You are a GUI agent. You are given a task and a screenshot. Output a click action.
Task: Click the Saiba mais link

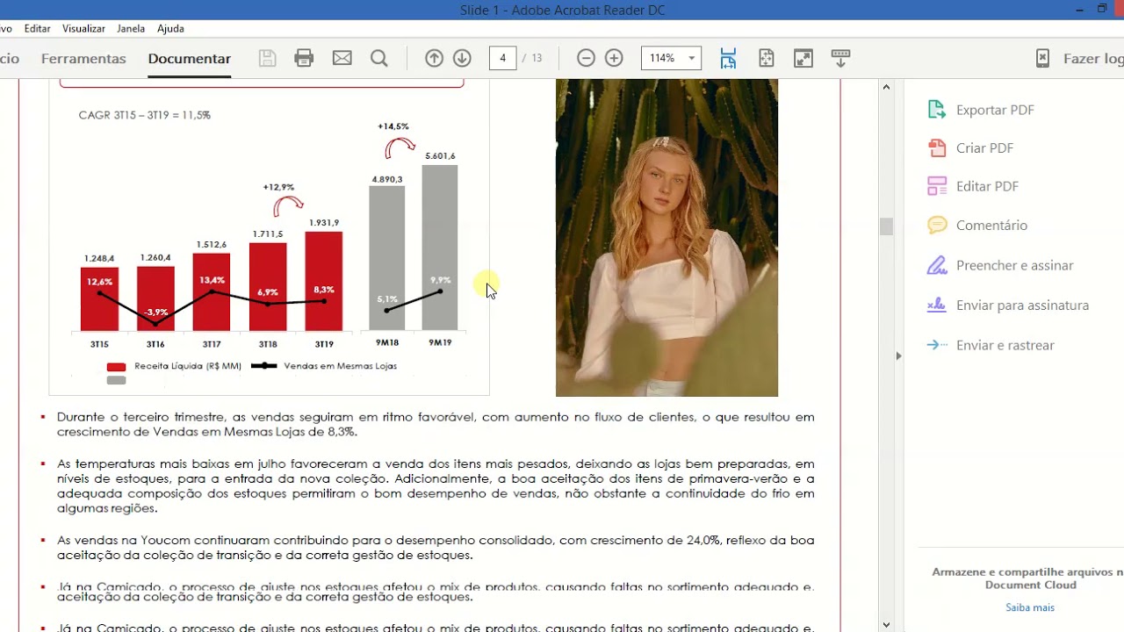(1030, 607)
